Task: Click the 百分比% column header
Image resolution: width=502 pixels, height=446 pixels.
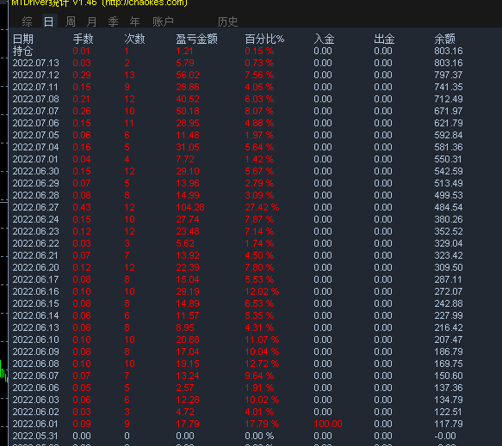Action: click(x=264, y=39)
